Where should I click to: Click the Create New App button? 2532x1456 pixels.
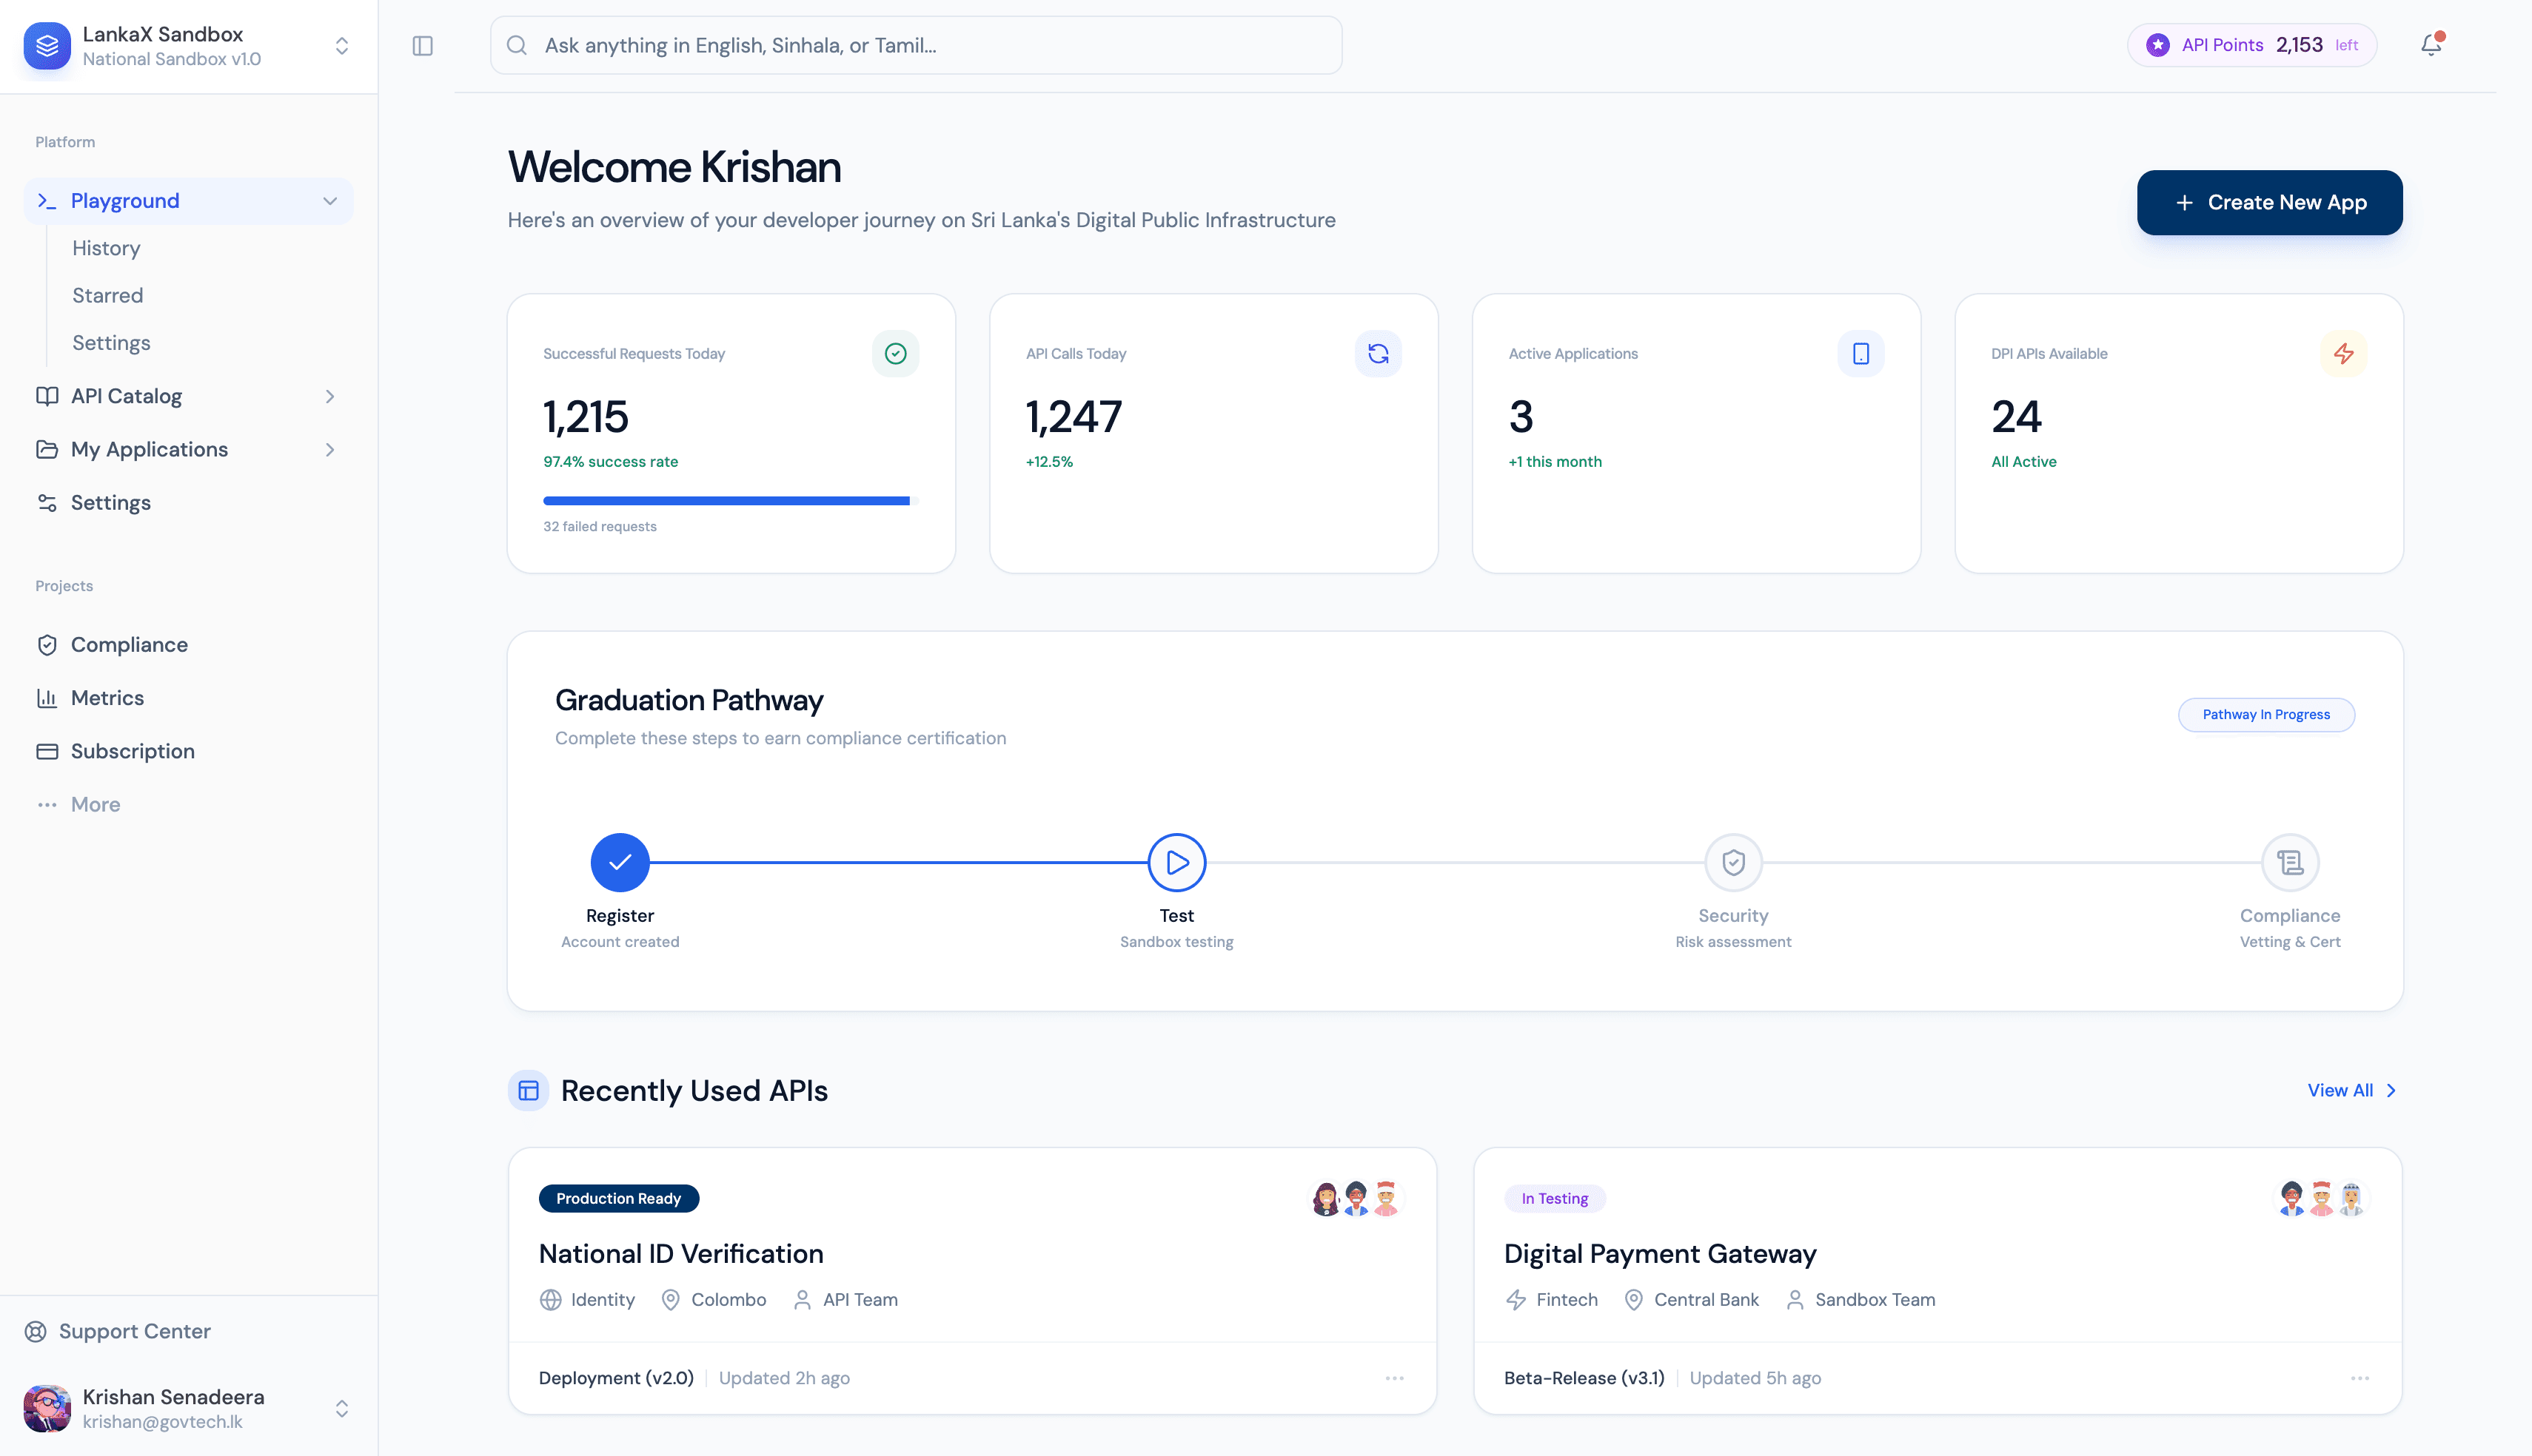pyautogui.click(x=2269, y=203)
